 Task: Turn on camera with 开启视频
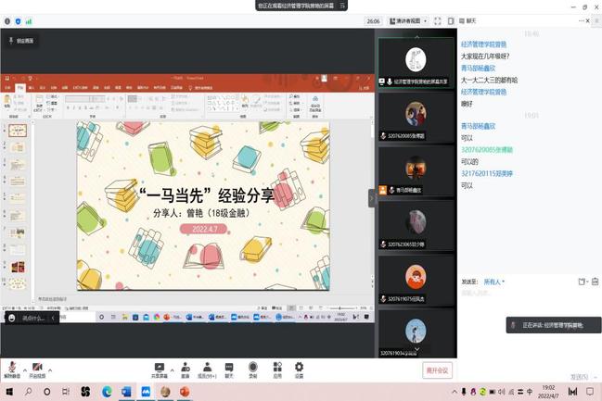[37, 370]
